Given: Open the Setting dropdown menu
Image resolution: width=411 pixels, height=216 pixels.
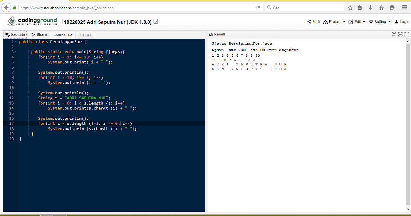Looking at the screenshot, I should (x=380, y=22).
